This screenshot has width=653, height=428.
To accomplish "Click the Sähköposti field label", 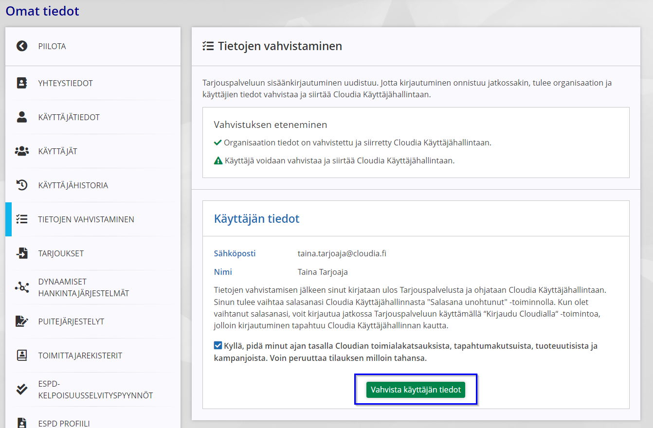I will (x=235, y=253).
